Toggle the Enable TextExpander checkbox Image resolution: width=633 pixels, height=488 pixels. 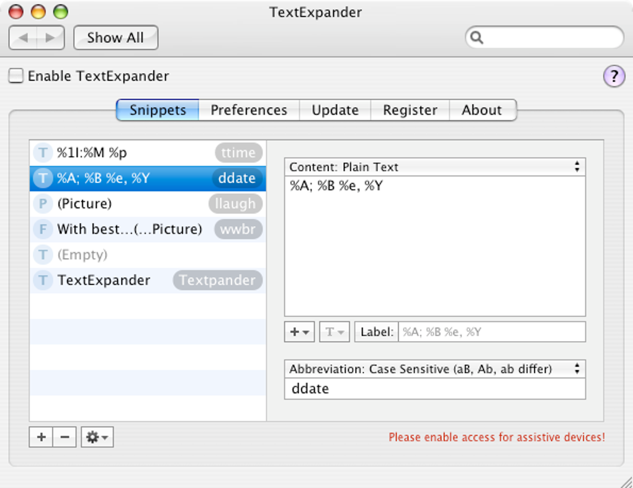pyautogui.click(x=17, y=76)
